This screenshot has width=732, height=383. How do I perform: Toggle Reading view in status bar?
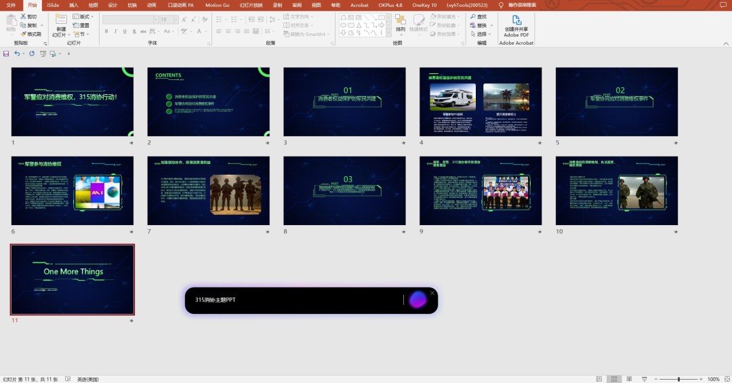coord(628,379)
